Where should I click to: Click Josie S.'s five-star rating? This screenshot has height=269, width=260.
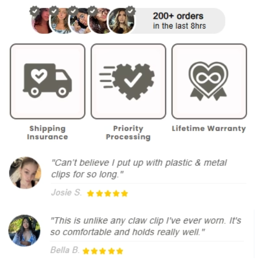[108, 193]
